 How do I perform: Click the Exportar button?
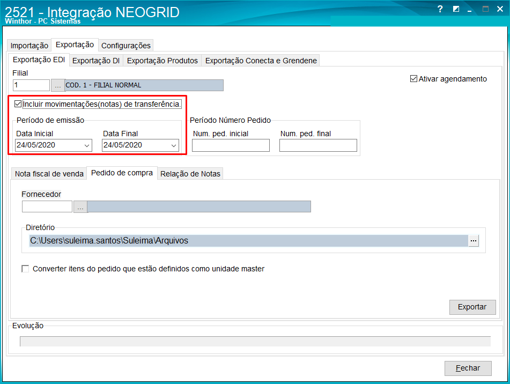472,307
